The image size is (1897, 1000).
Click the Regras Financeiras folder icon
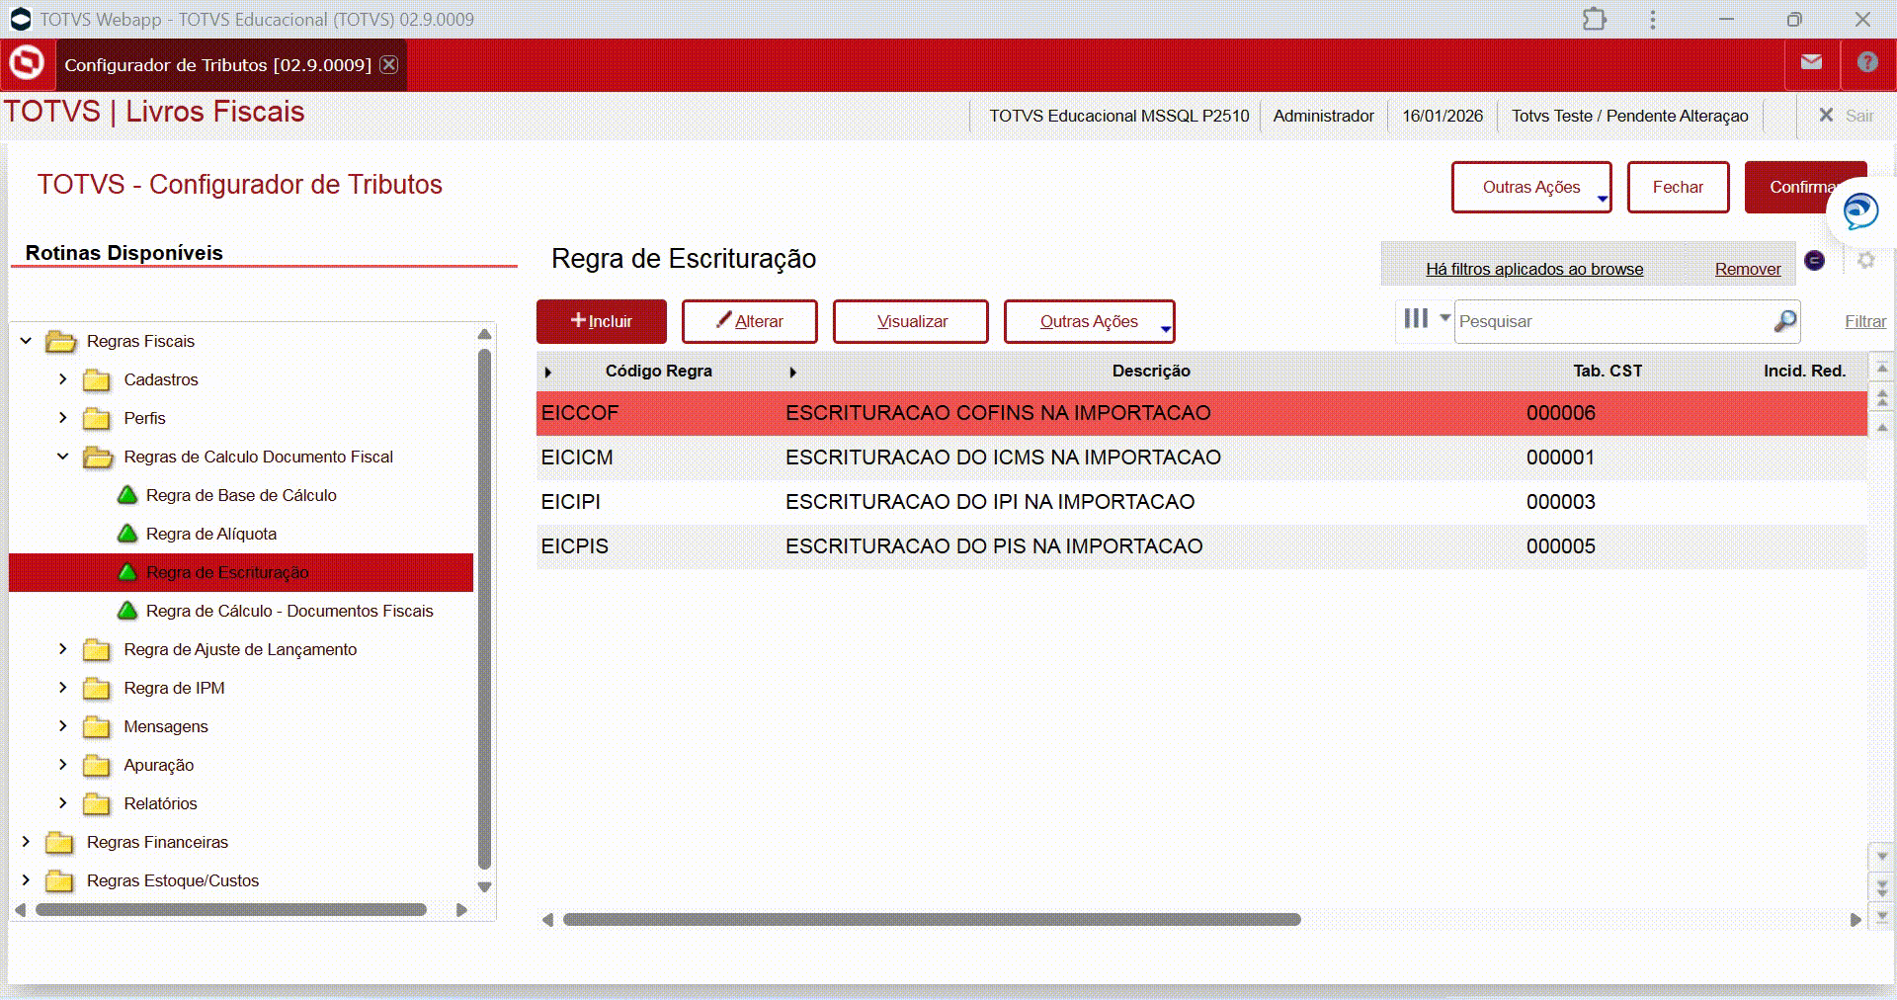[x=60, y=842]
